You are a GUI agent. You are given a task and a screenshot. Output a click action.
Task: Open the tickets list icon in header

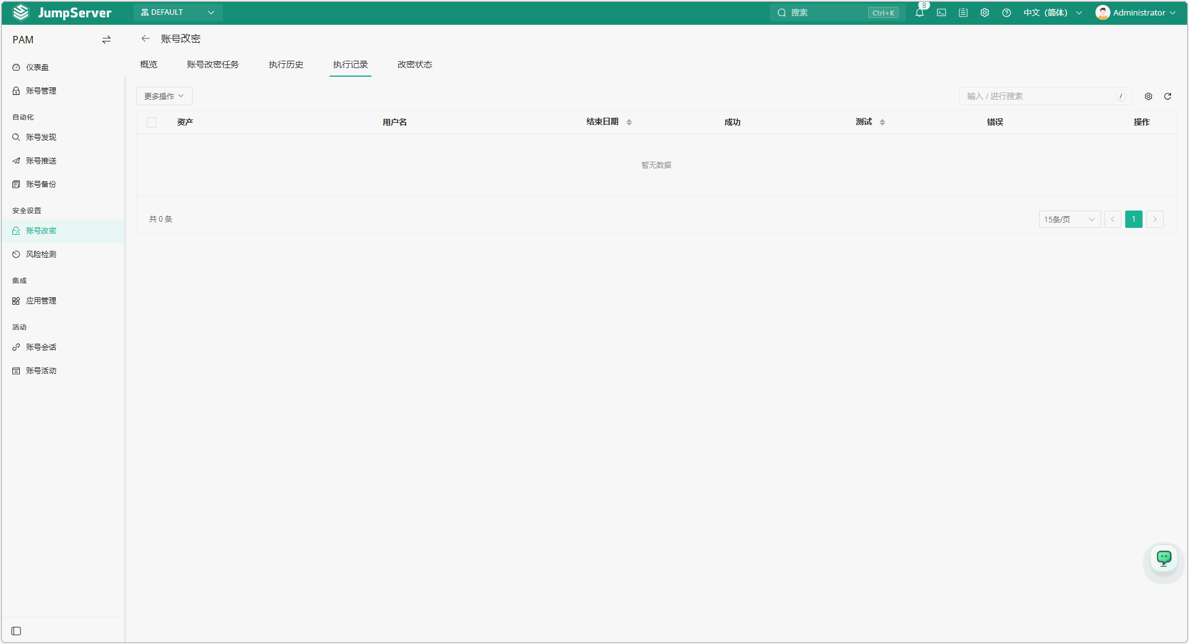[963, 12]
